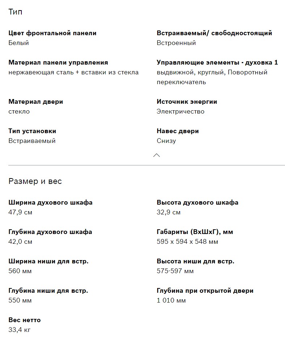Screen dimensions: 285x337
Task: Click the Навес двери label
Action: 177,131
